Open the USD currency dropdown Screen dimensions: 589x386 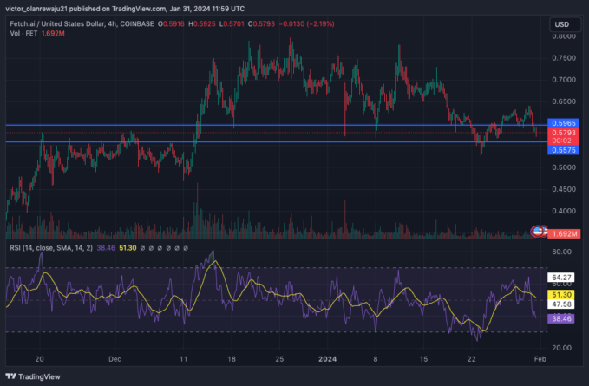[563, 25]
